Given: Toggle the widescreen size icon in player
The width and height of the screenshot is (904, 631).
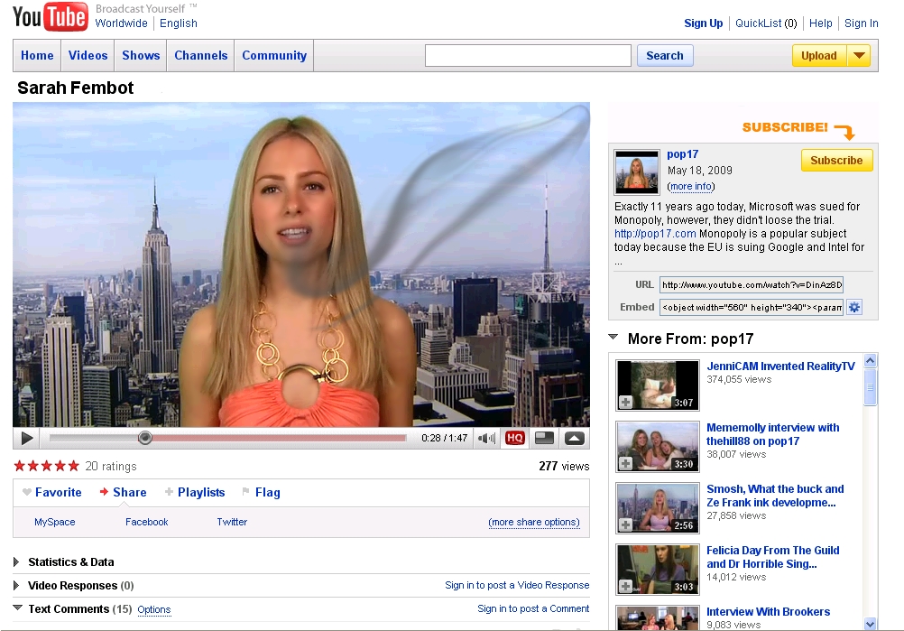Looking at the screenshot, I should (544, 439).
